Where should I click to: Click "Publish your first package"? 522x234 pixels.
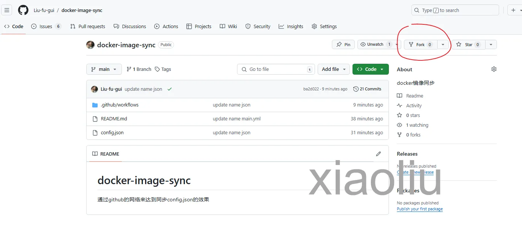point(420,209)
